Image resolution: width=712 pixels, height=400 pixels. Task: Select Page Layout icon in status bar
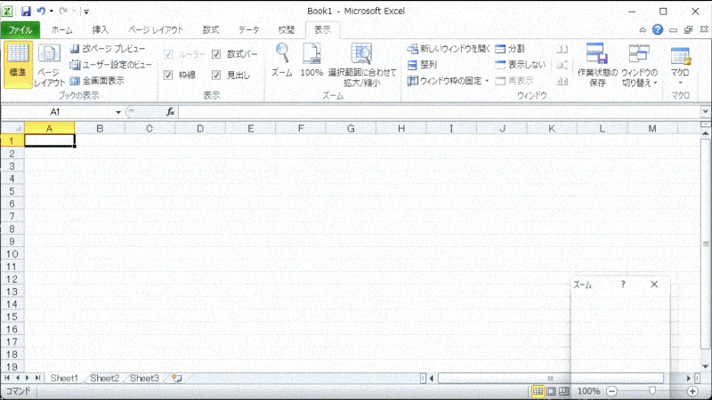coord(551,391)
